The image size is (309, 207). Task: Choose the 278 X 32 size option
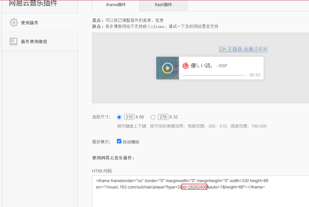pyautogui.click(x=153, y=117)
